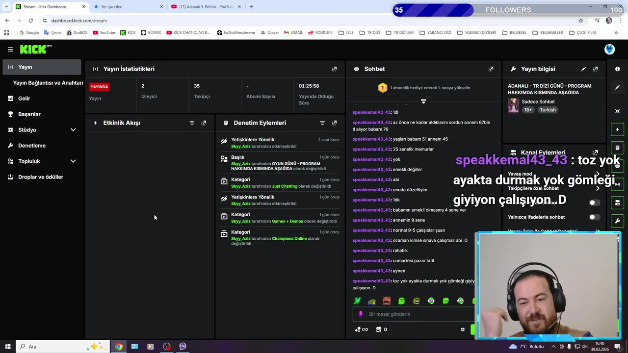Pop out the Yayın bilgisi panel
Screen dimensions: 628x353
pyautogui.click(x=595, y=69)
